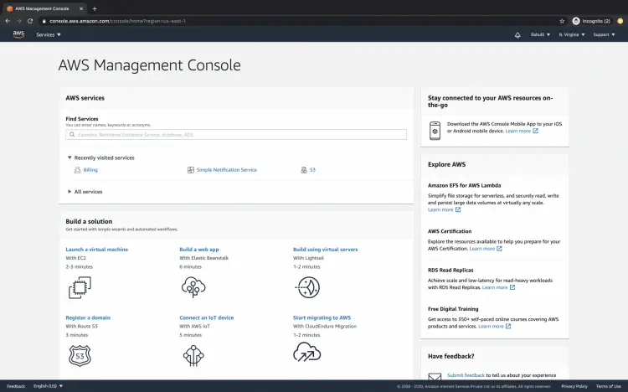This screenshot has height=392, width=628.
Task: Click Learn more for AWS Console Mobile App
Action: click(x=517, y=131)
